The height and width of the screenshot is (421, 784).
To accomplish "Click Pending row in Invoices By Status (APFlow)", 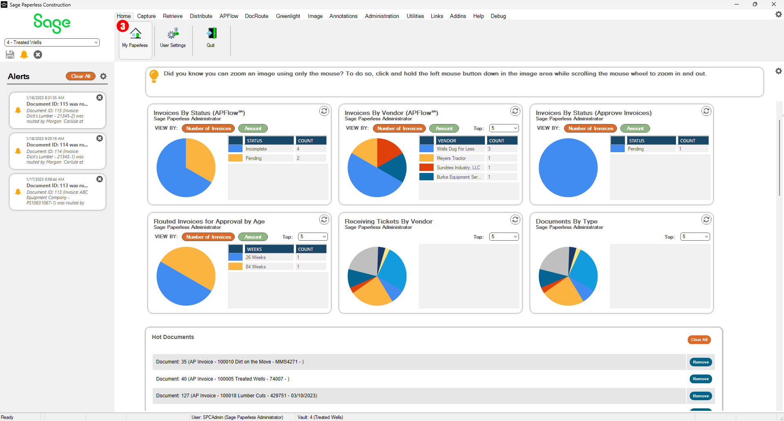I will point(277,158).
